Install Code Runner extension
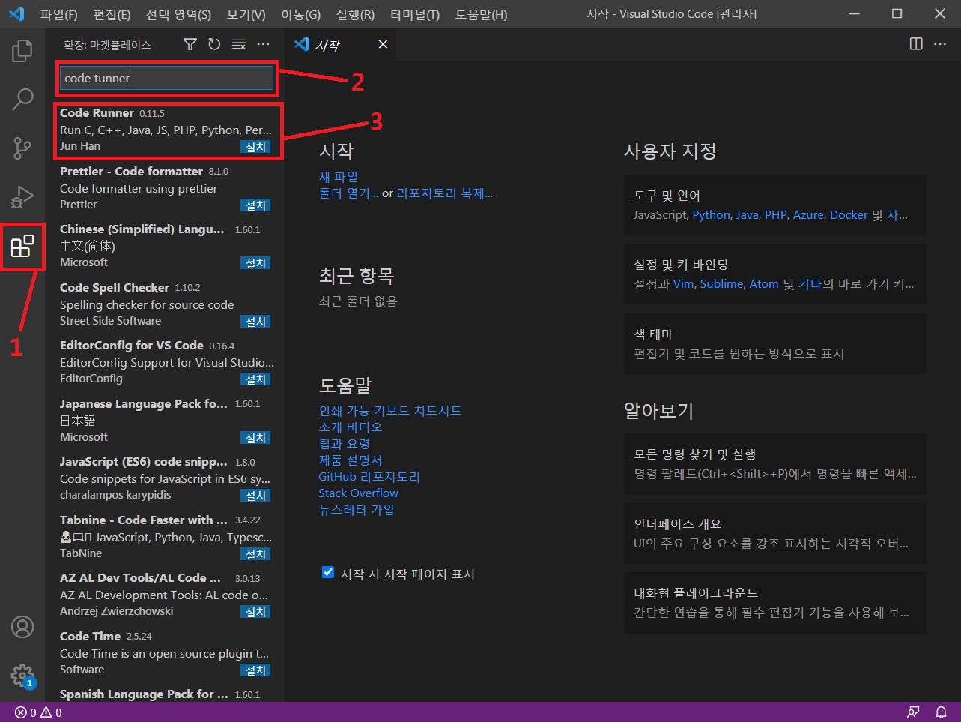Screen dimensions: 961x722 [x=255, y=147]
